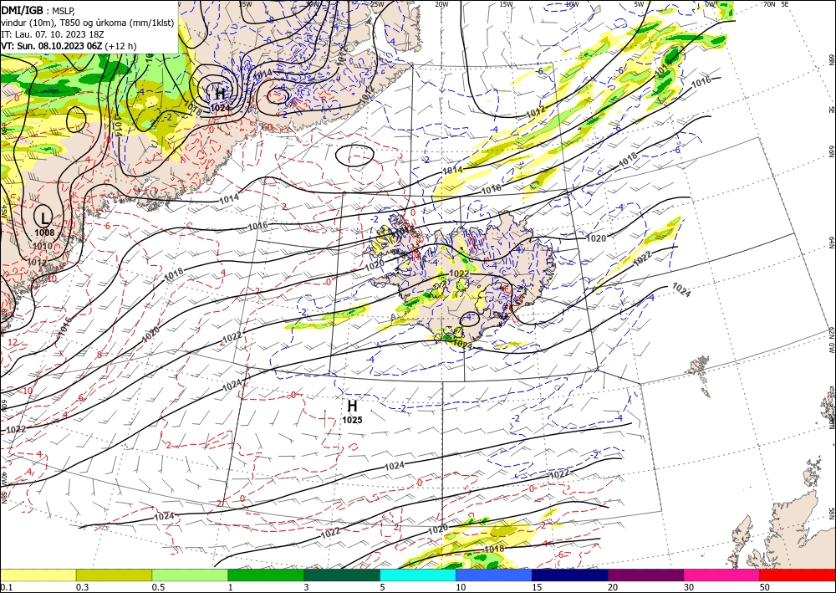The width and height of the screenshot is (836, 593).
Task: Click the light green 0.5 legend swatch
Action: pos(190,575)
